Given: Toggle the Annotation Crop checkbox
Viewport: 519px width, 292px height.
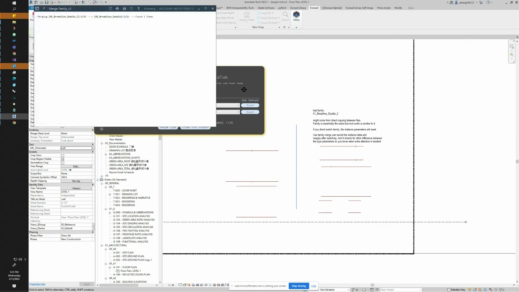Looking at the screenshot, I should 62,163.
